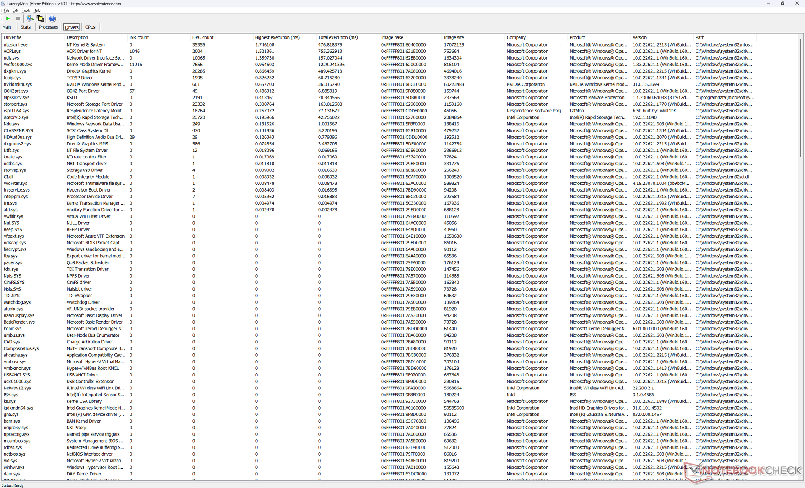Go to the Main tab

tap(7, 27)
